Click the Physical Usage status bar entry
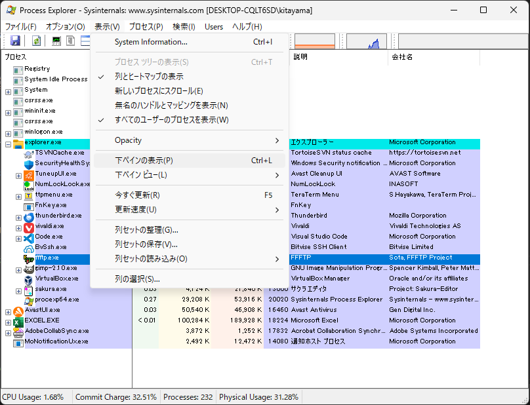 coord(258,397)
